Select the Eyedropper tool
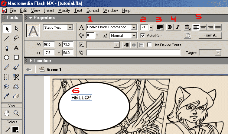 pos(7,96)
